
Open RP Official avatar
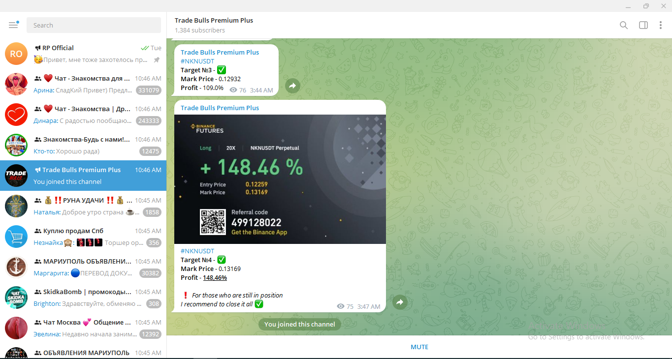16,54
